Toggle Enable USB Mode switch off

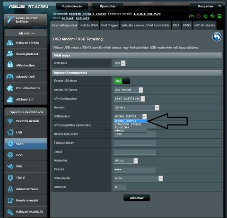(122, 81)
